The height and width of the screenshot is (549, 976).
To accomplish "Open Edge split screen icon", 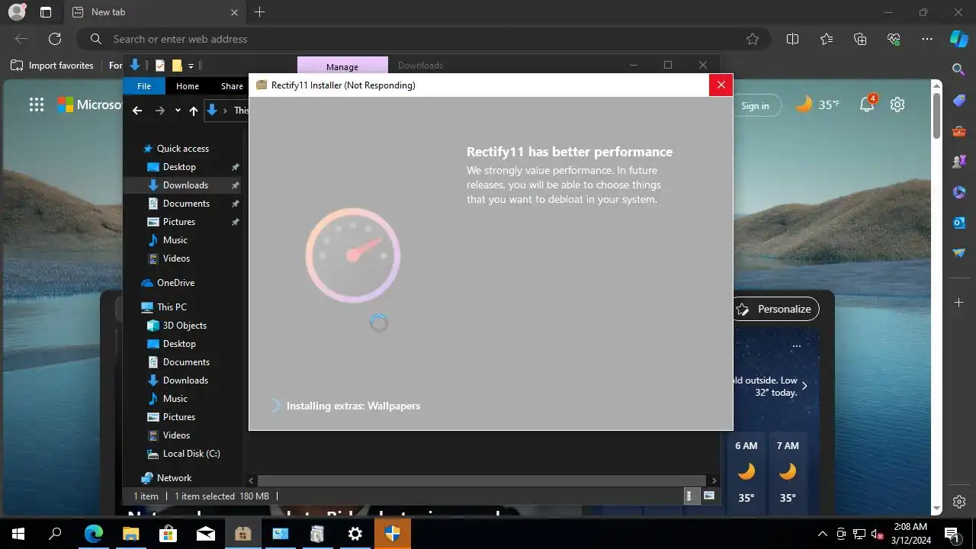I will coord(792,39).
